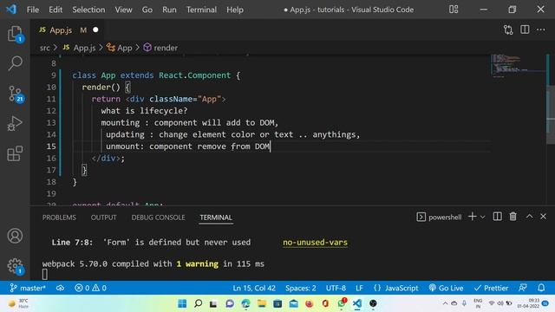Open the feedback icon in status bar
555x312 pixels.
tap(523, 288)
